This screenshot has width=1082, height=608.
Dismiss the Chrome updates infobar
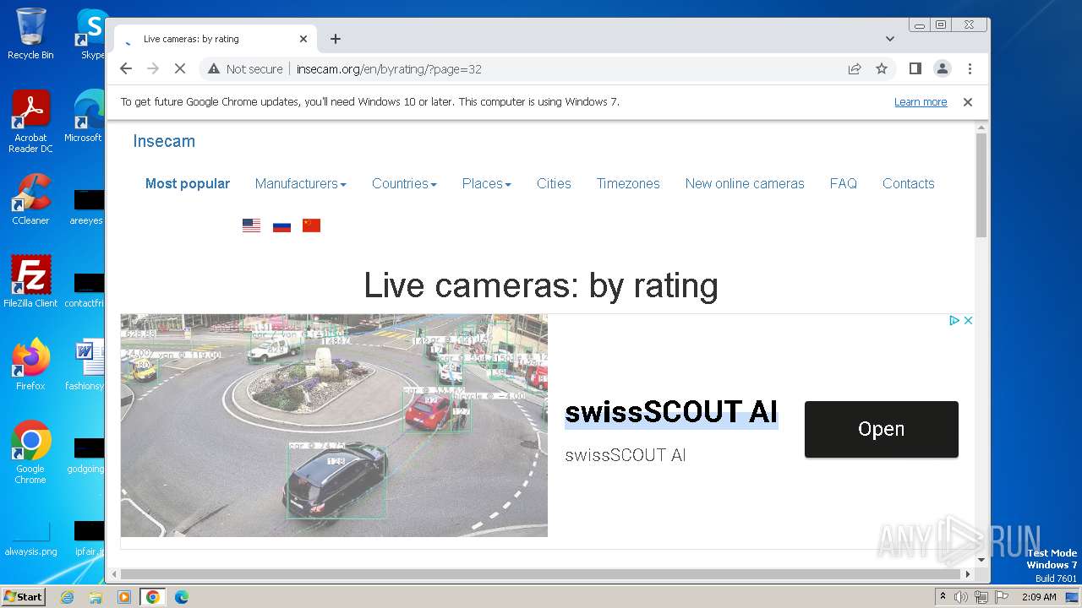tap(968, 102)
